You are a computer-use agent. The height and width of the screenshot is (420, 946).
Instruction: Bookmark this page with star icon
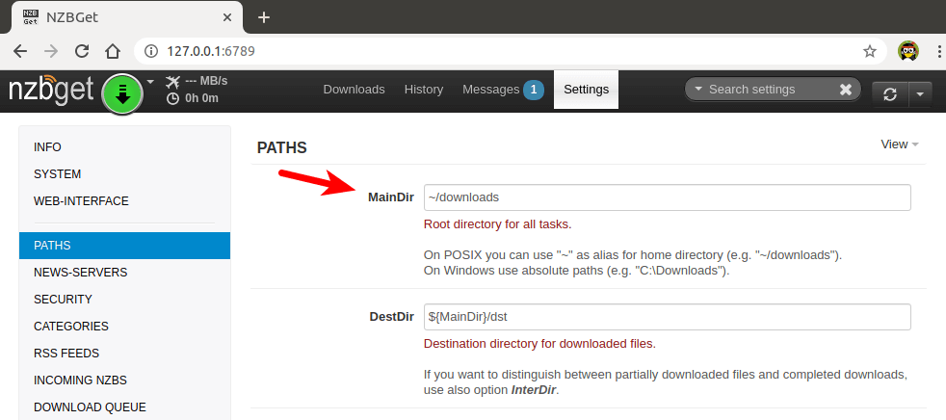coord(869,51)
